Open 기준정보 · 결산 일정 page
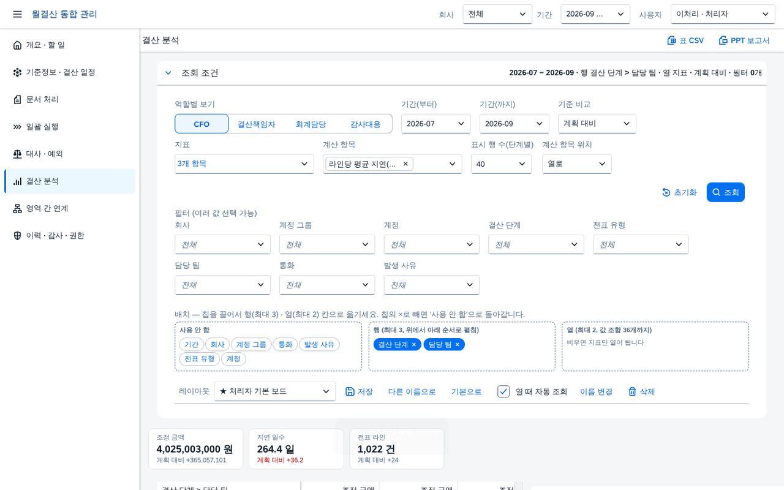This screenshot has height=490, width=784. (70, 72)
